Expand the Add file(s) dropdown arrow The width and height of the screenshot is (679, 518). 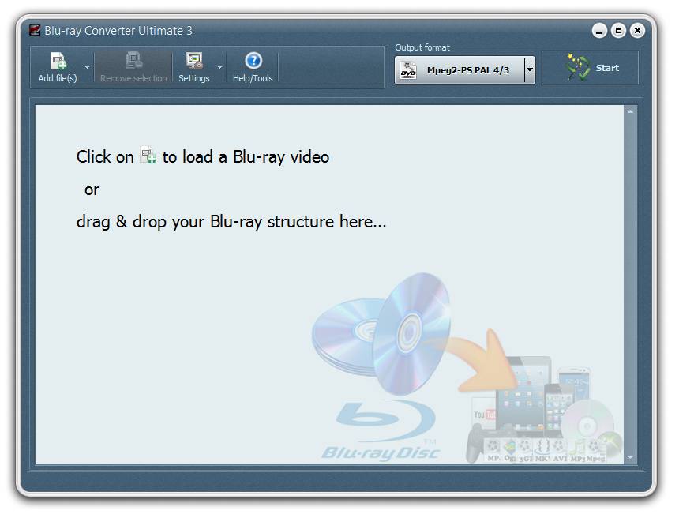tap(87, 67)
